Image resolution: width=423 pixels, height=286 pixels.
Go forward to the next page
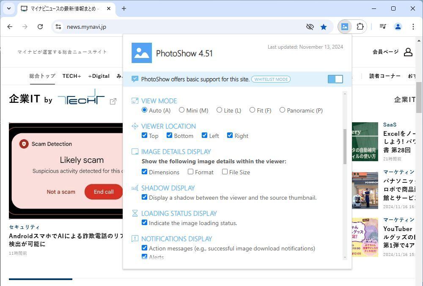(25, 26)
